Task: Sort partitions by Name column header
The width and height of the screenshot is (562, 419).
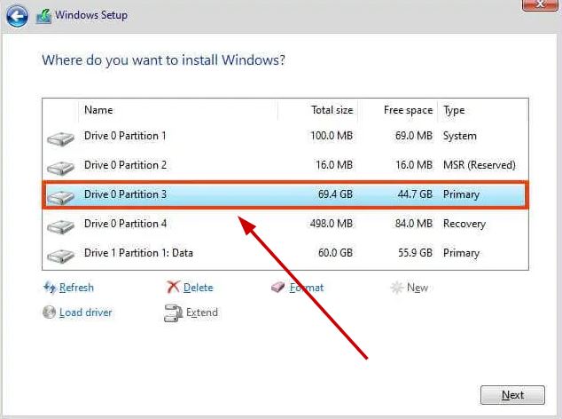Action: [177, 110]
